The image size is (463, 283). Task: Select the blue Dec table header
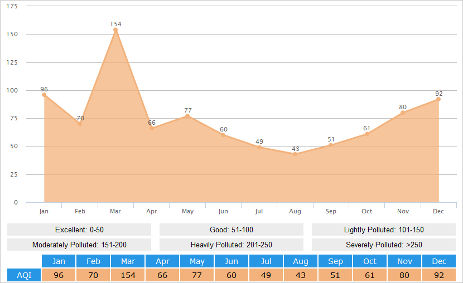point(439,261)
